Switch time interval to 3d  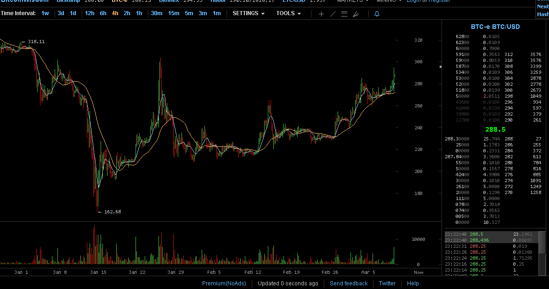click(61, 13)
